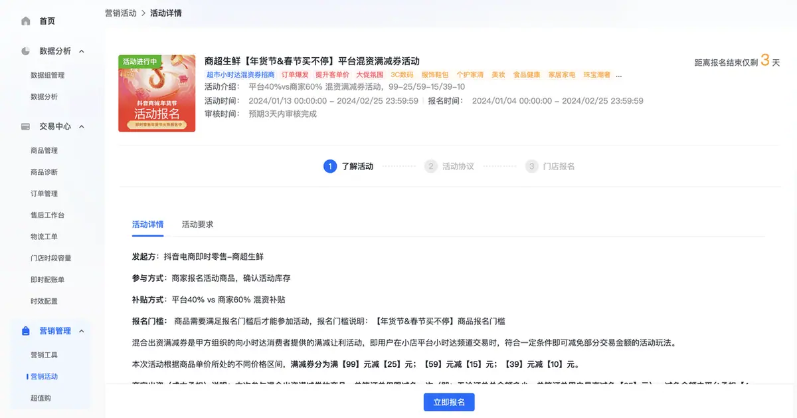The height and width of the screenshot is (418, 797).
Task: Click the 3C数码 category tag
Action: 402,75
